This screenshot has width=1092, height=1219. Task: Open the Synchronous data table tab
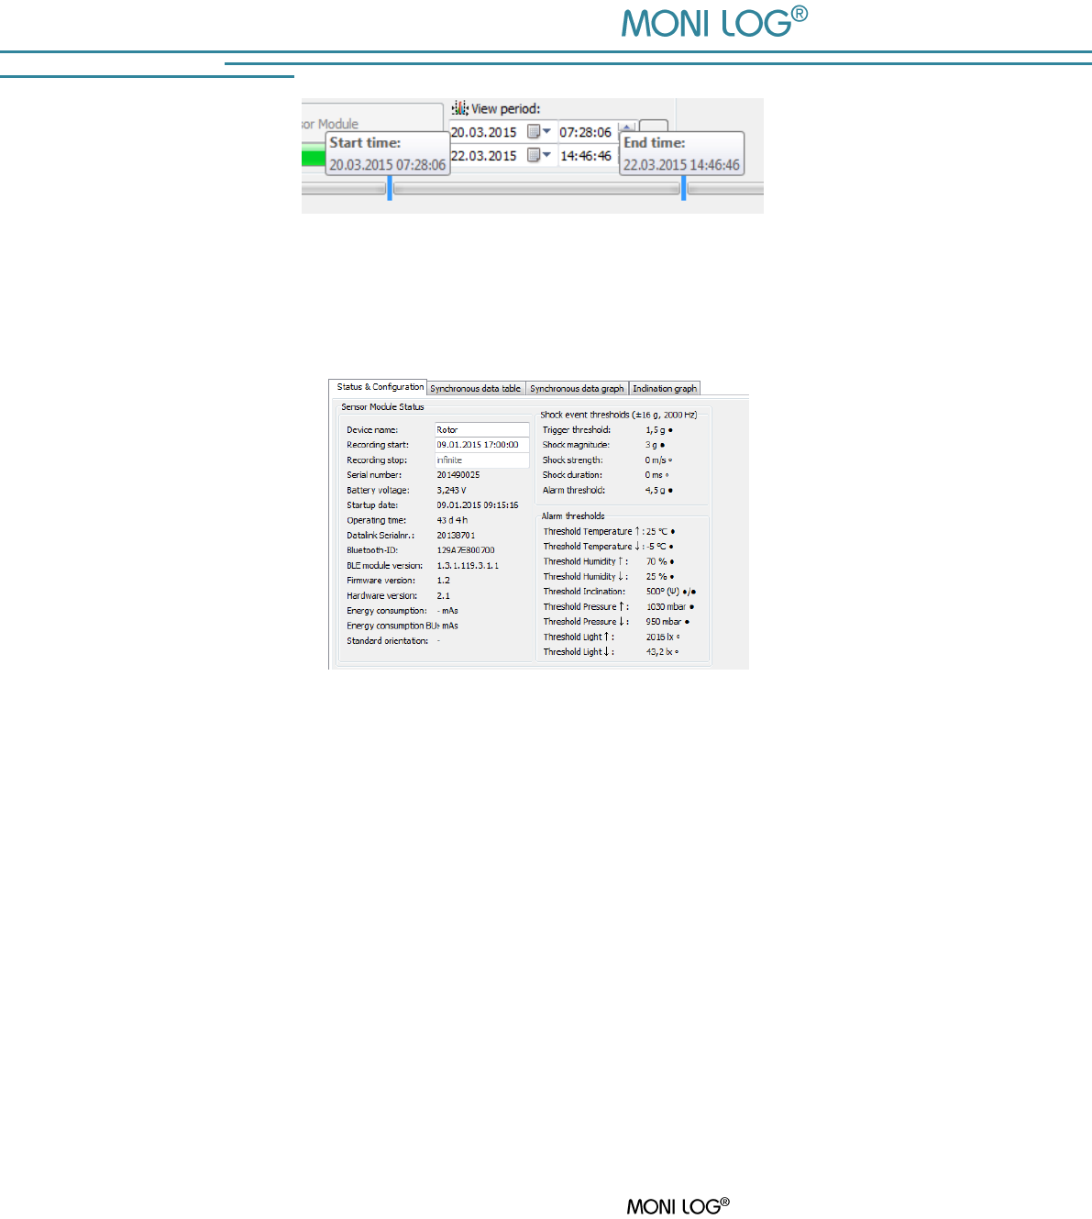click(x=476, y=388)
